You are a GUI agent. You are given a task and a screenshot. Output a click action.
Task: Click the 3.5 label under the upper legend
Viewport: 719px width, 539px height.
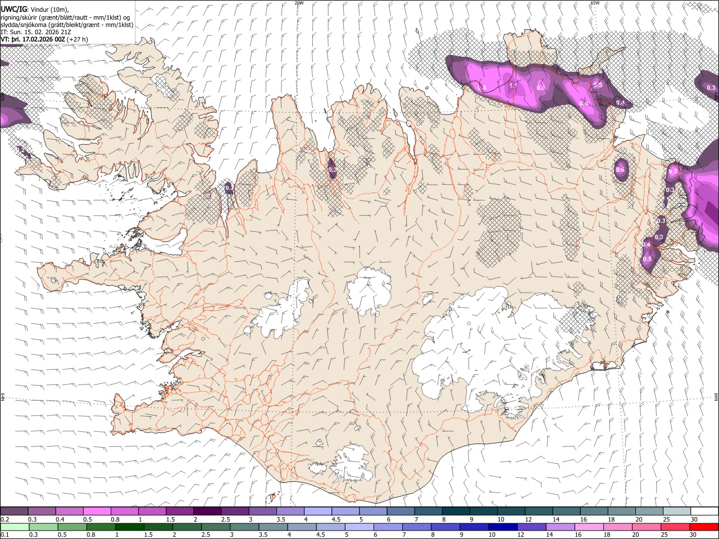pos(280,519)
